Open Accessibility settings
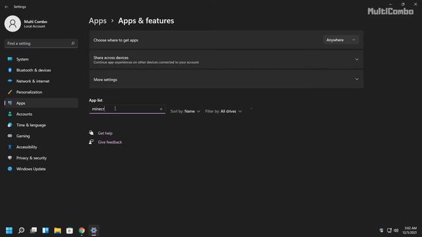The height and width of the screenshot is (237, 422). coord(41,147)
